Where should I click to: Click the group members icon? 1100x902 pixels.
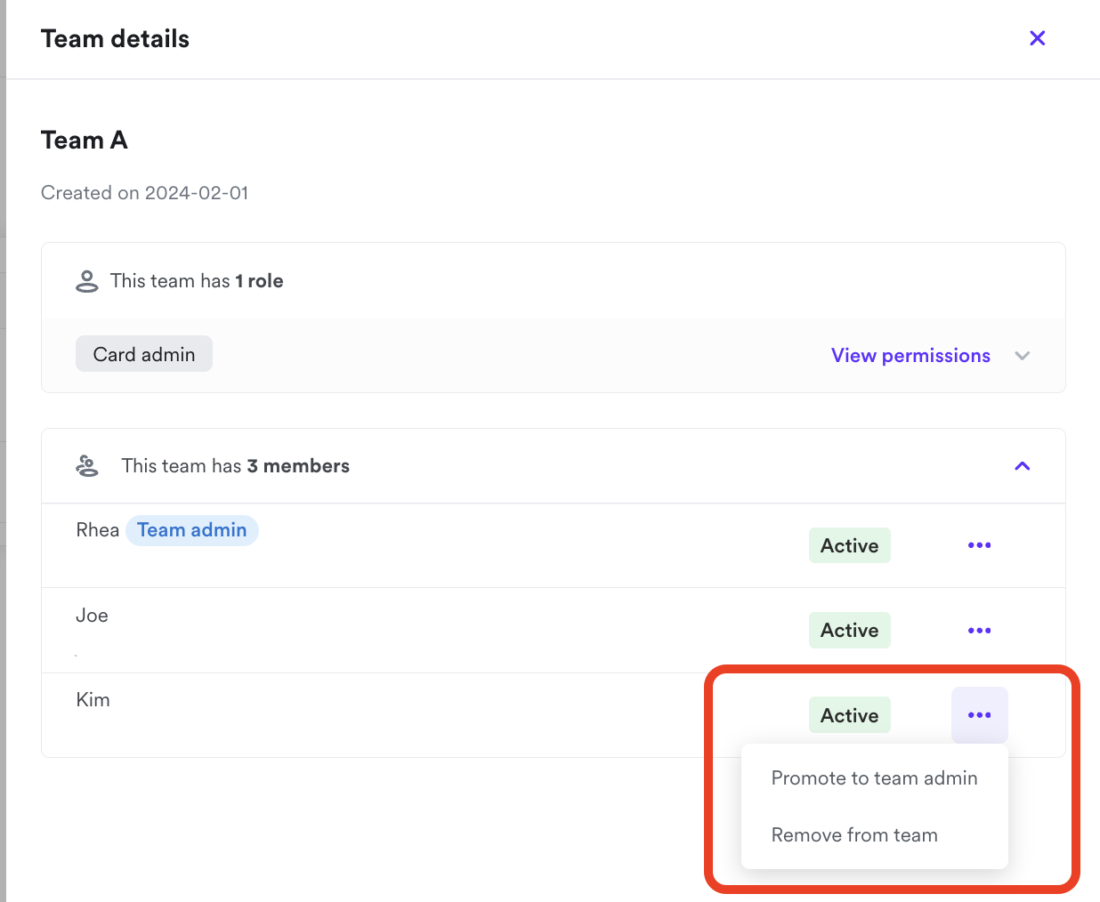pos(87,466)
